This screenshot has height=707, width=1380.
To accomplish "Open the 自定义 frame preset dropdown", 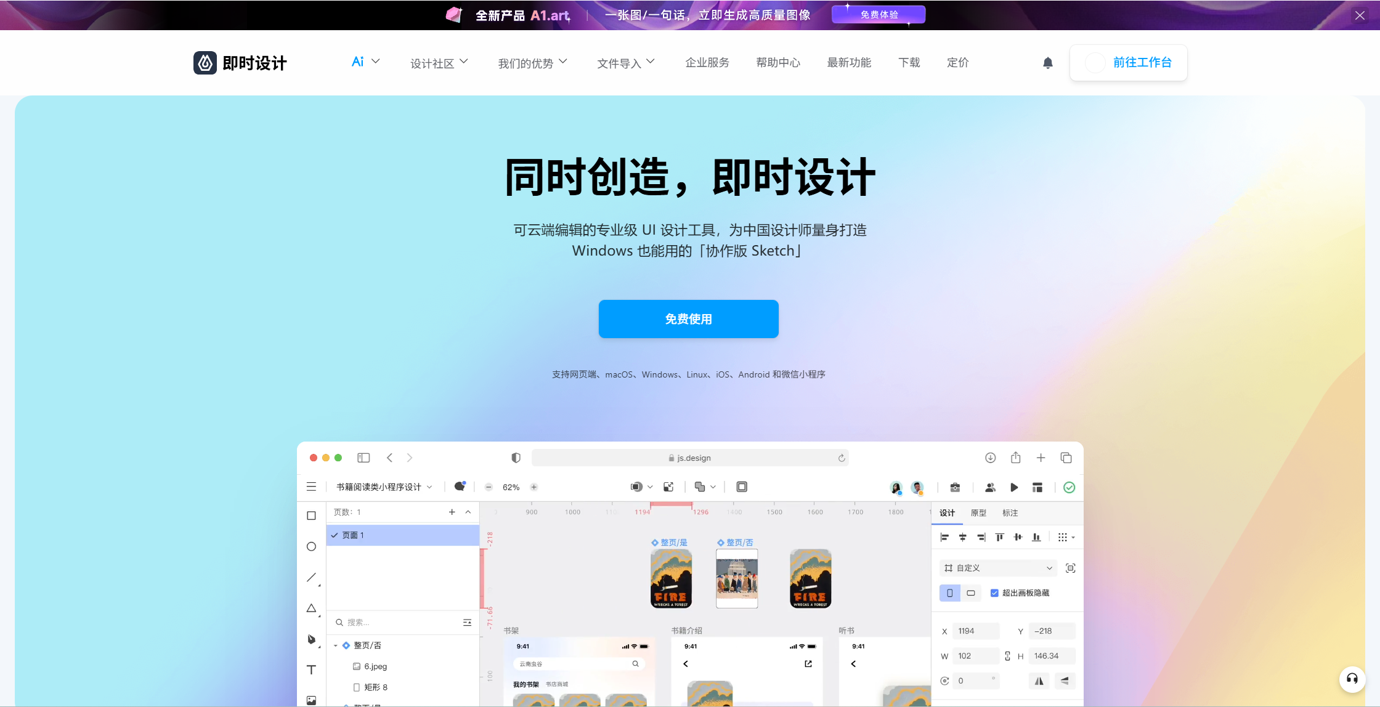I will point(998,568).
